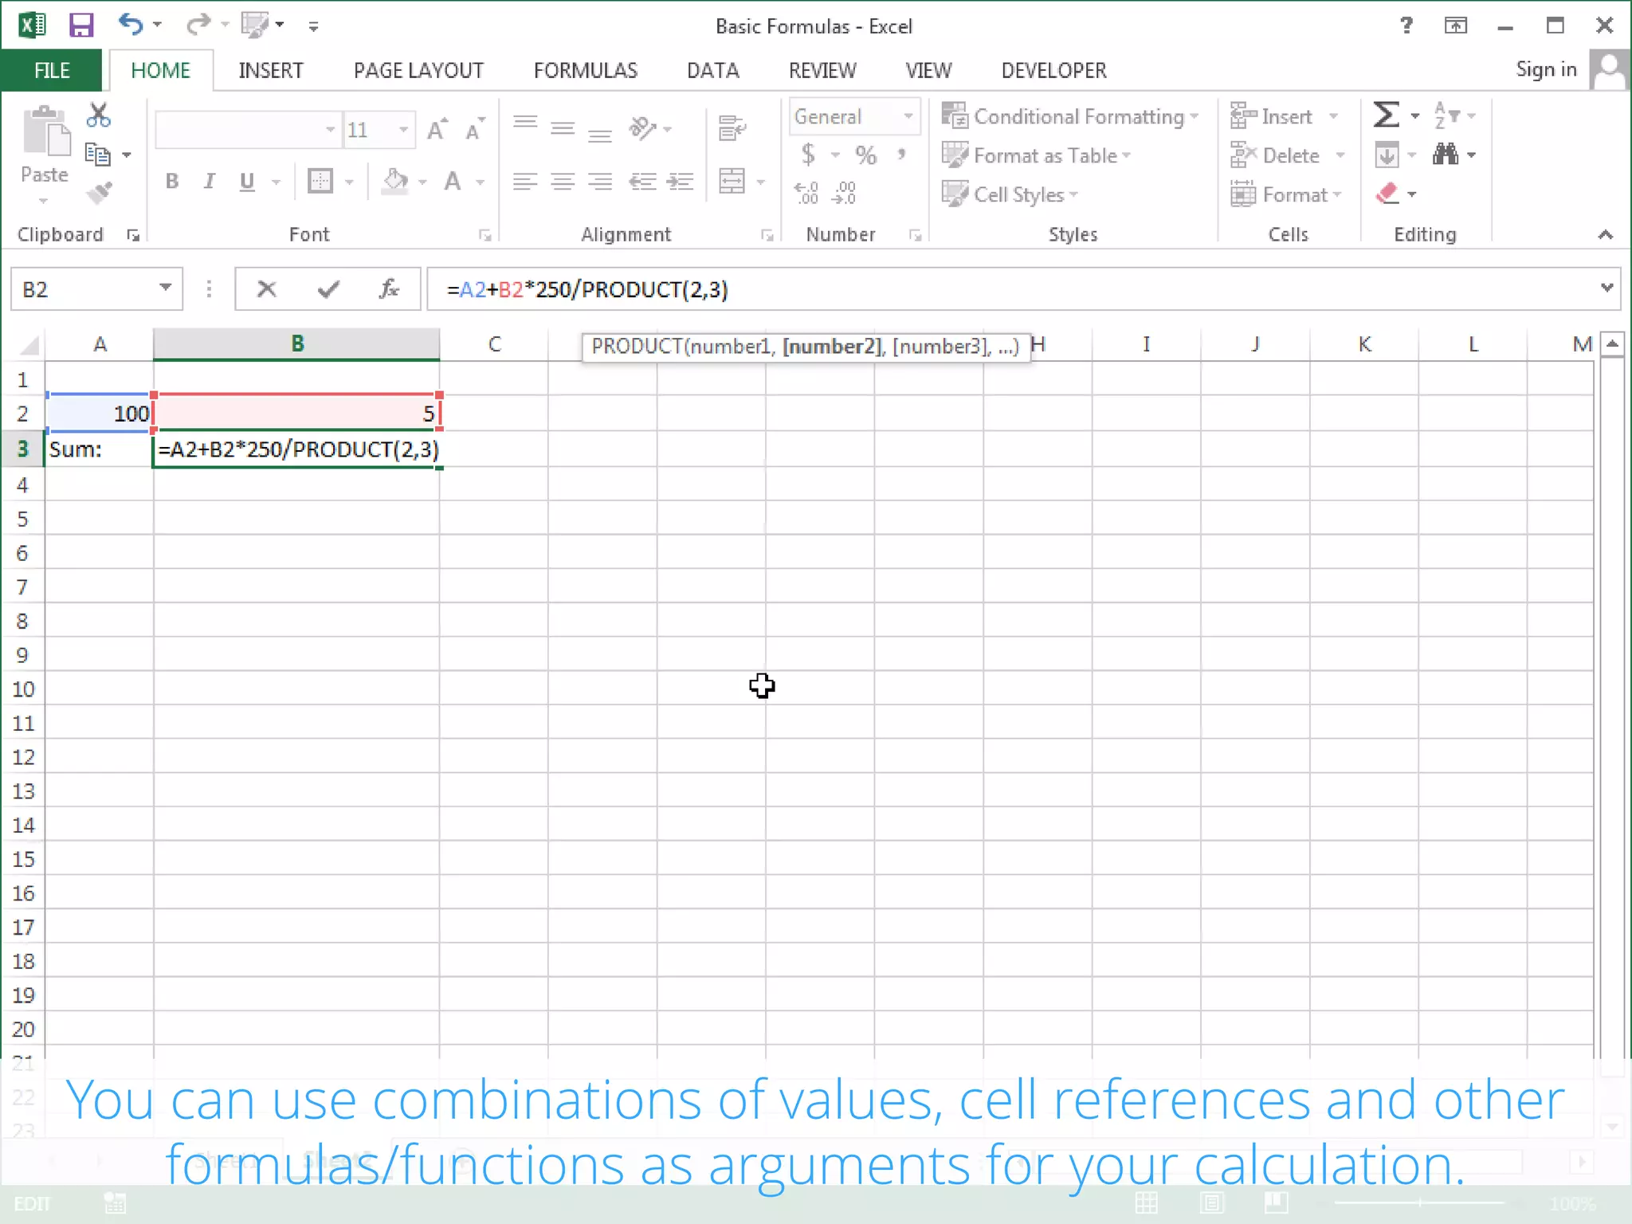Viewport: 1632px width, 1224px height.
Task: Switch to the FORMULAS ribbon tab
Action: coord(585,71)
